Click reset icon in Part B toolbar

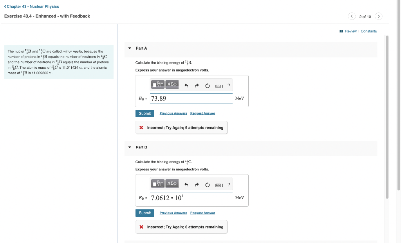[x=208, y=185]
